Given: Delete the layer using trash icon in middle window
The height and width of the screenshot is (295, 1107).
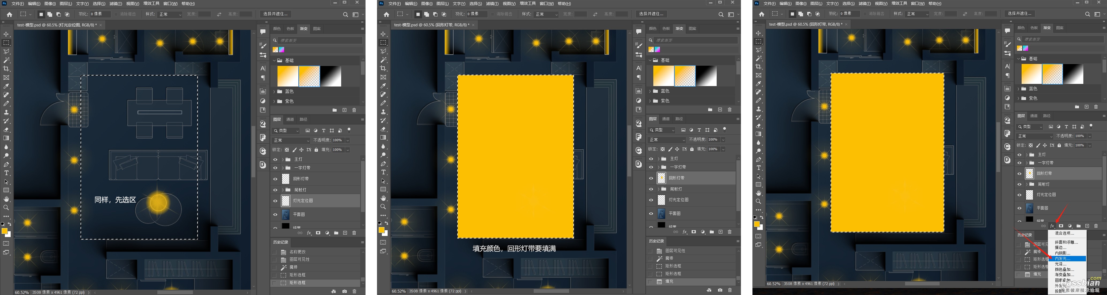Looking at the screenshot, I should click(x=730, y=232).
